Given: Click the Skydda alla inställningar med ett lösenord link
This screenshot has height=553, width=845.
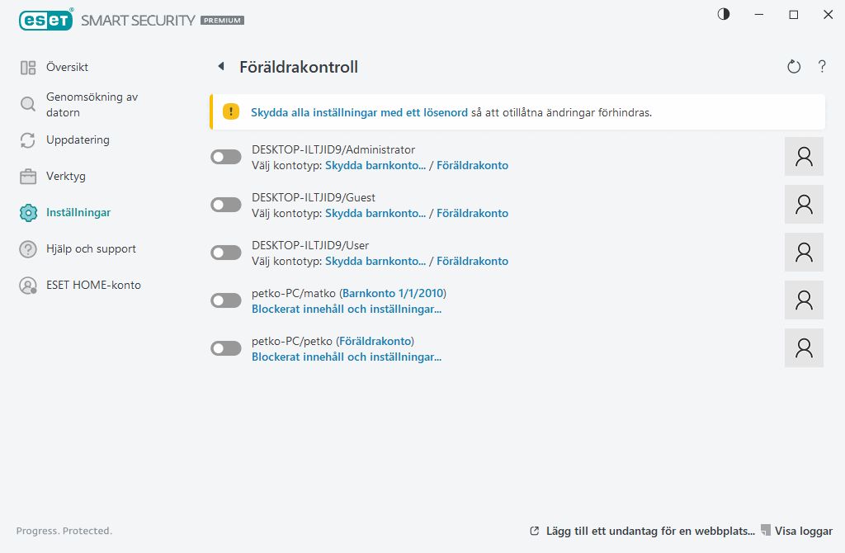Looking at the screenshot, I should [x=359, y=112].
